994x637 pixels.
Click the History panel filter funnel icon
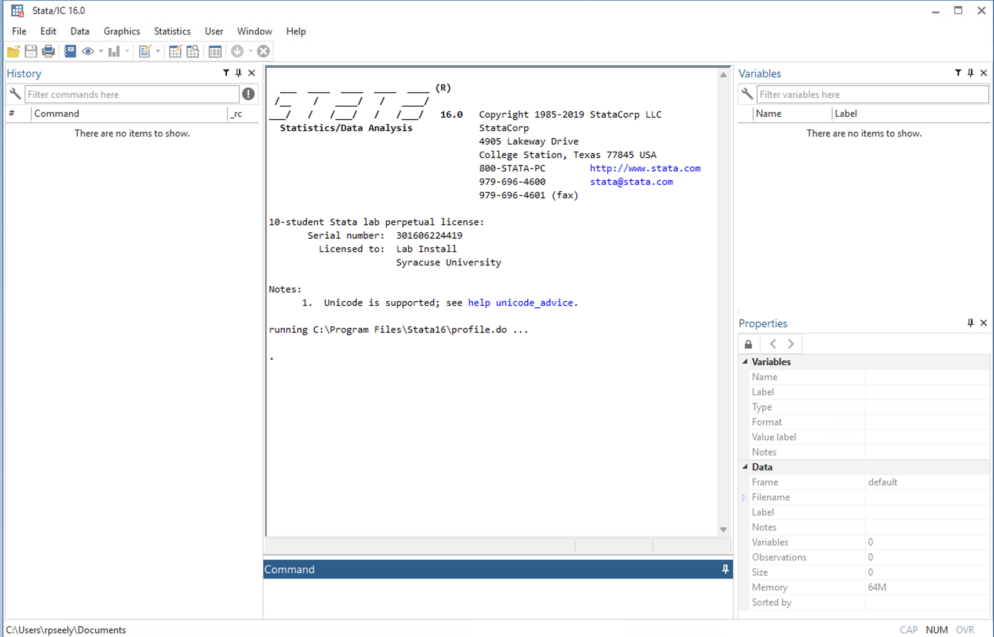(x=226, y=73)
